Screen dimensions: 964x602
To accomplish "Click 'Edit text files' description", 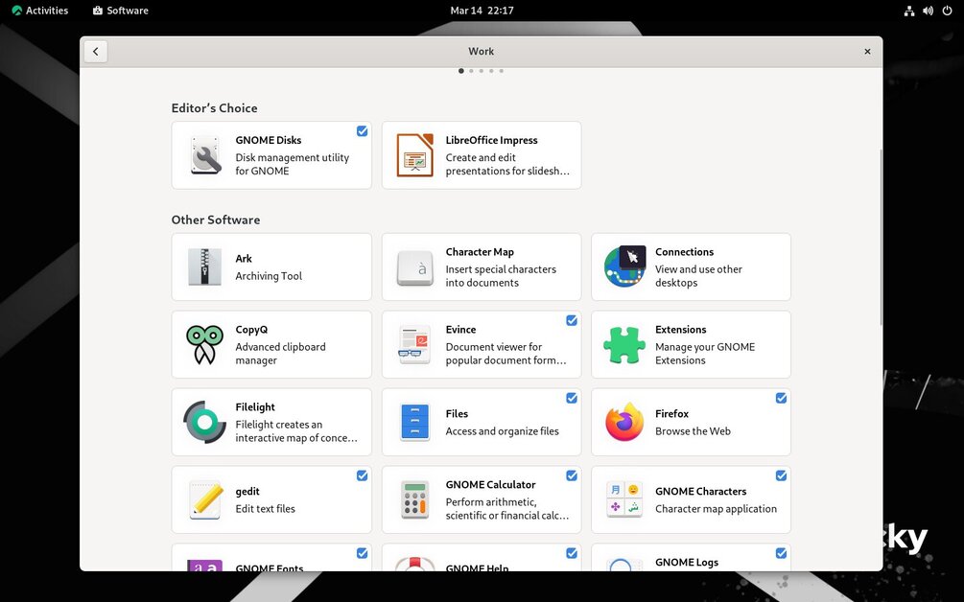I will tap(265, 509).
